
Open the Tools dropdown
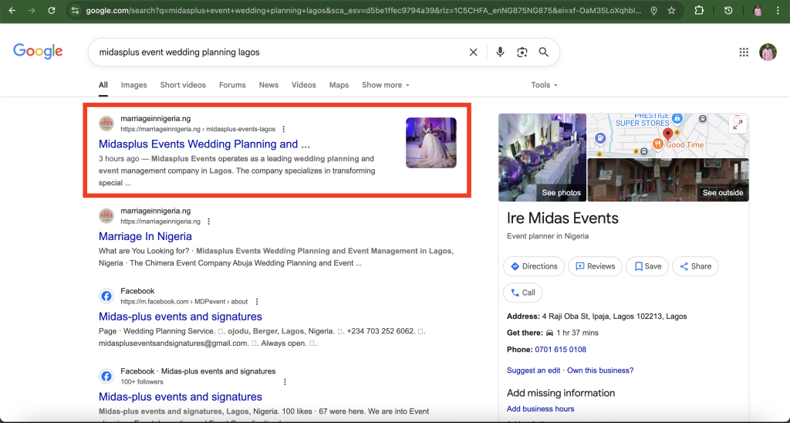[544, 85]
